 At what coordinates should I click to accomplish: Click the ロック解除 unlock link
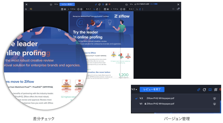click(154, 4)
